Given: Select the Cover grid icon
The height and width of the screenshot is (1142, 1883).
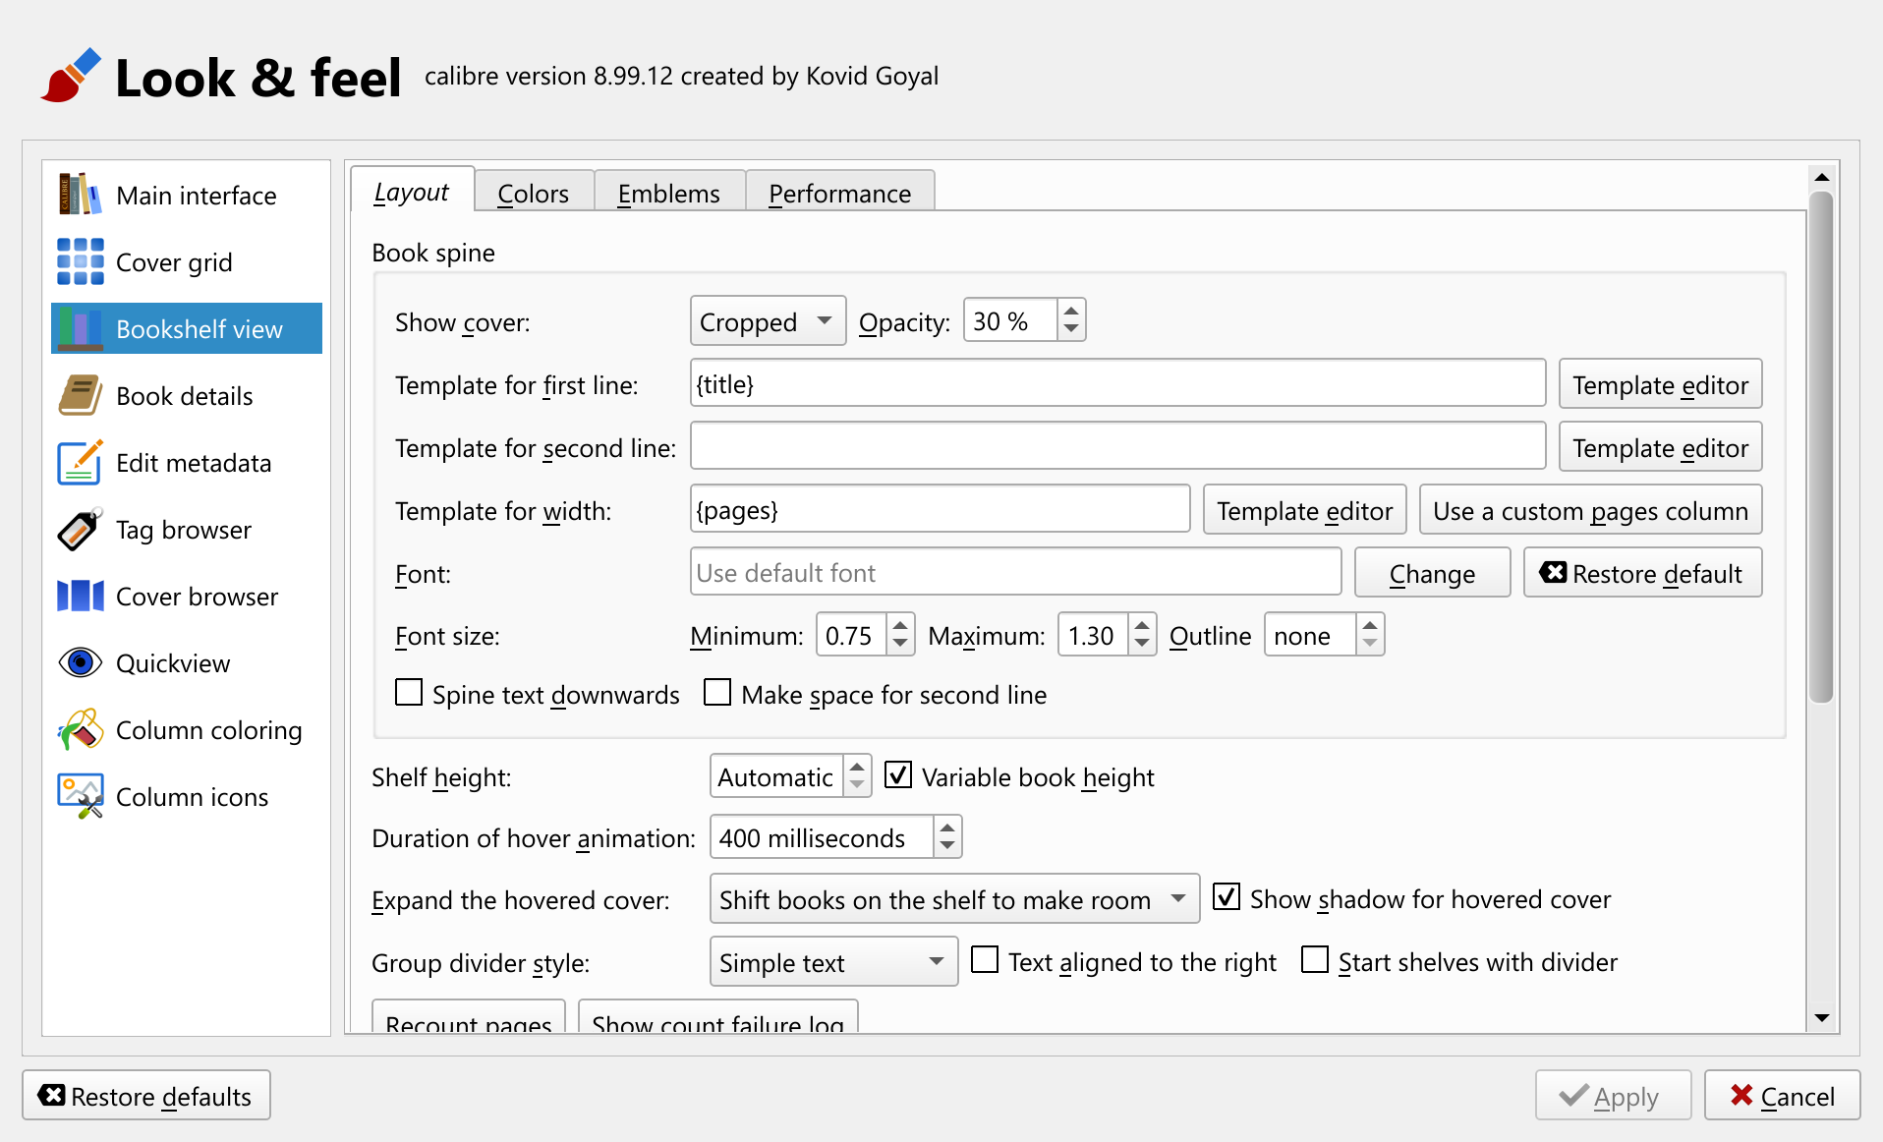Looking at the screenshot, I should (80, 261).
